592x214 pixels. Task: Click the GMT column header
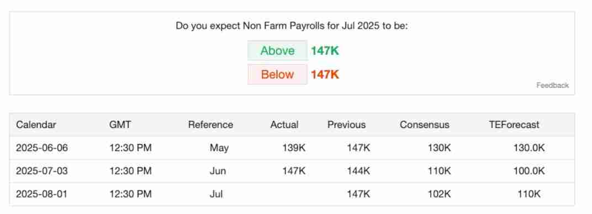point(120,125)
